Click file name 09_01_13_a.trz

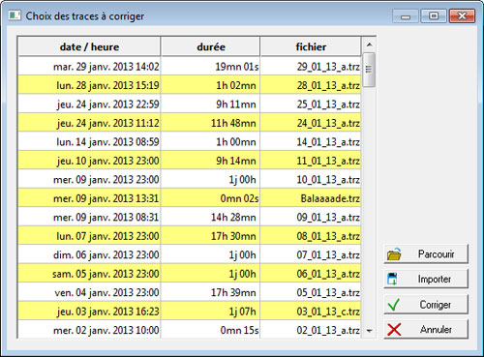(328, 217)
